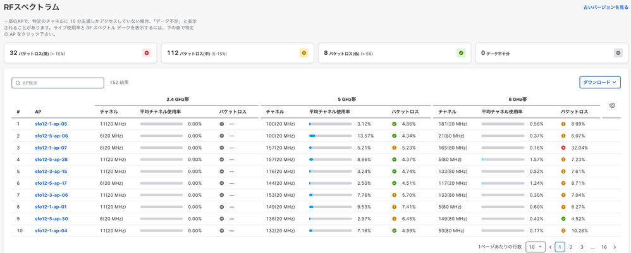Click the green low packet loss icon
631x253 pixels.
[x=461, y=53]
